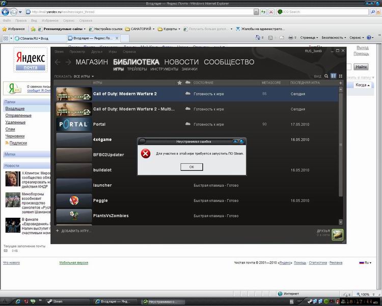Open search icon in Steam library view
The width and height of the screenshot is (382, 306).
326,76
